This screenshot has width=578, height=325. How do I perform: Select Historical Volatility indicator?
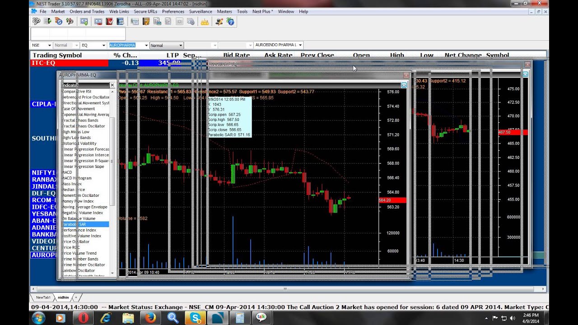(85, 144)
